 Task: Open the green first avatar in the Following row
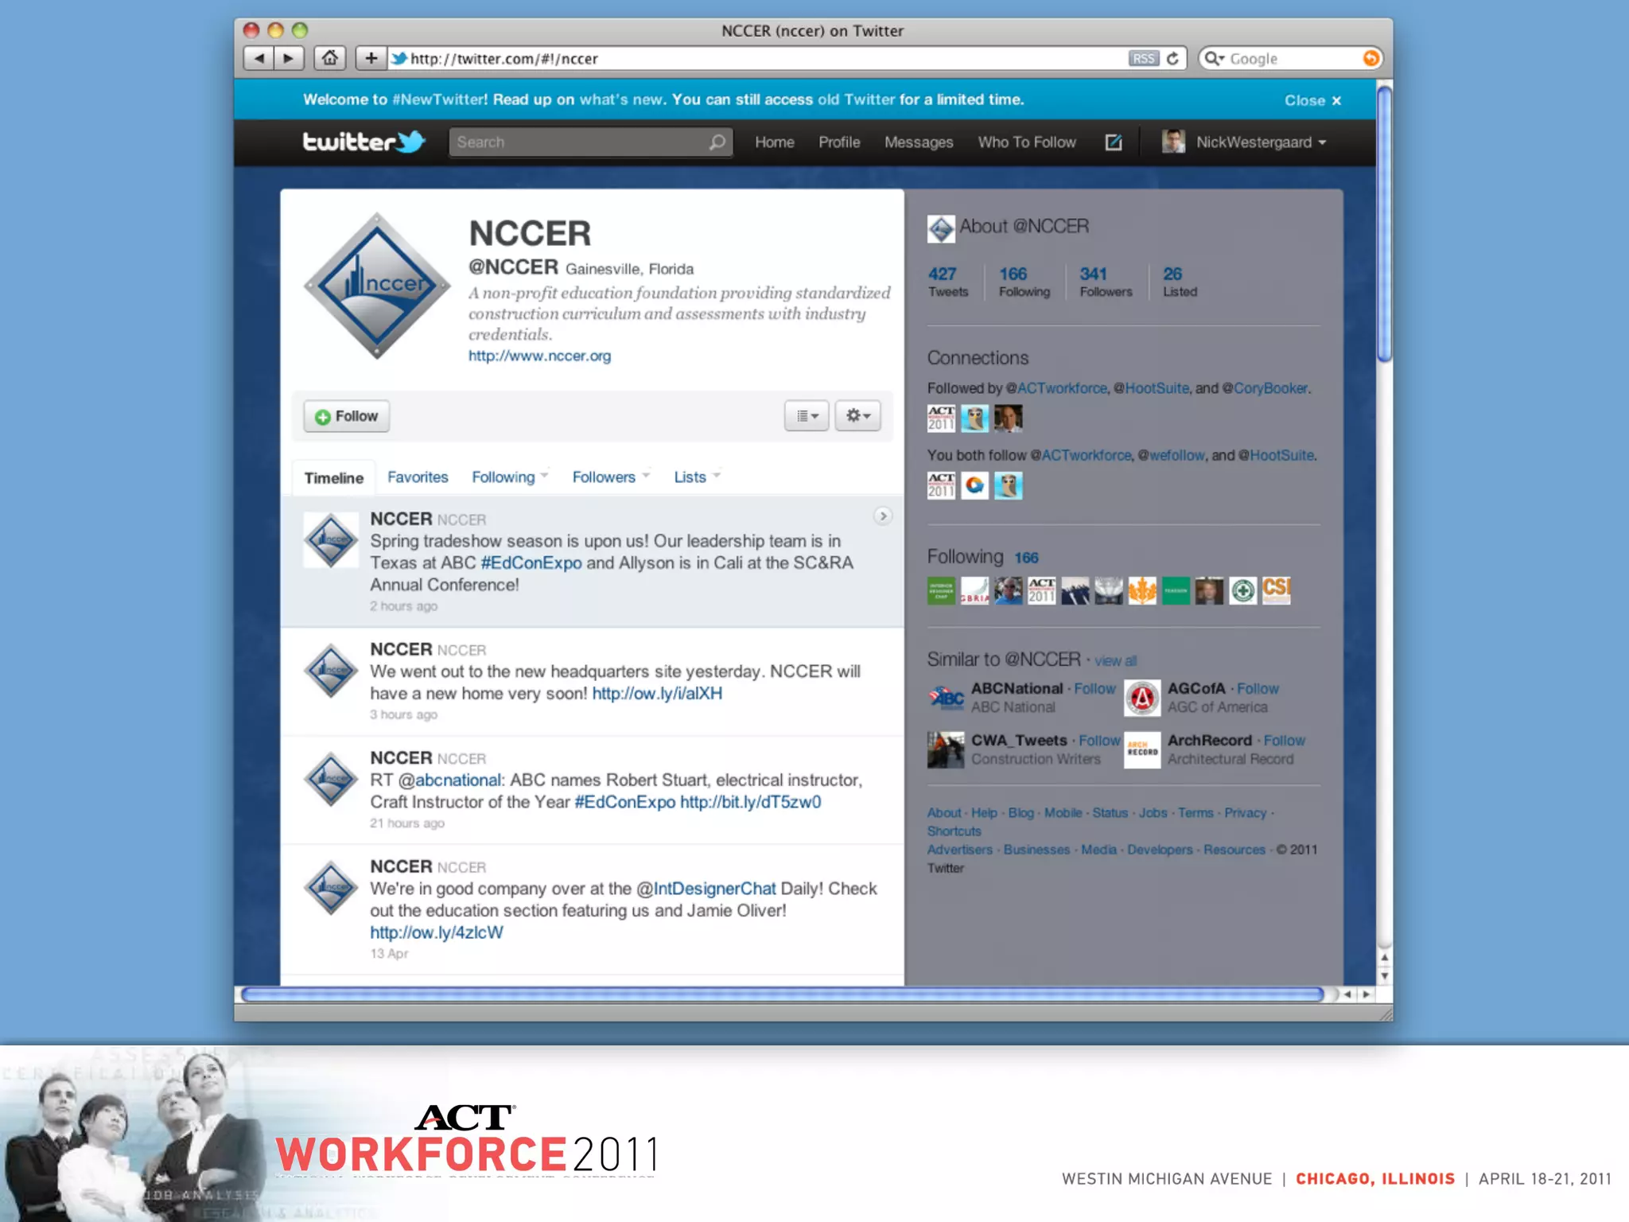tap(941, 591)
